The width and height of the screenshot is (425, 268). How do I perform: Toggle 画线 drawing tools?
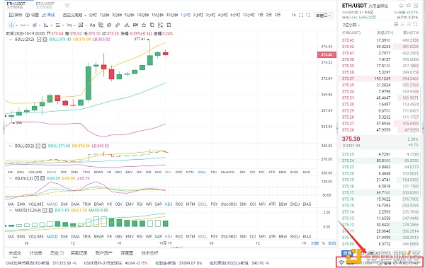(48, 15)
